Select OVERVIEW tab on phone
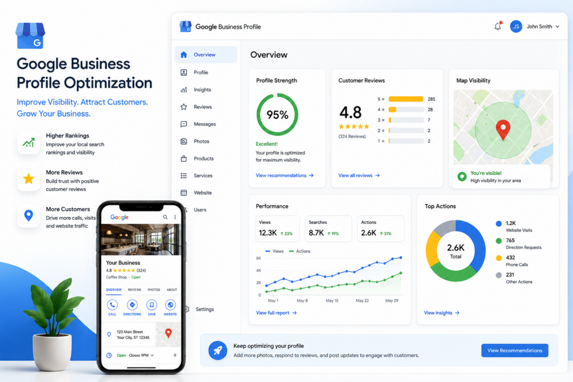This screenshot has height=382, width=573. (x=114, y=290)
